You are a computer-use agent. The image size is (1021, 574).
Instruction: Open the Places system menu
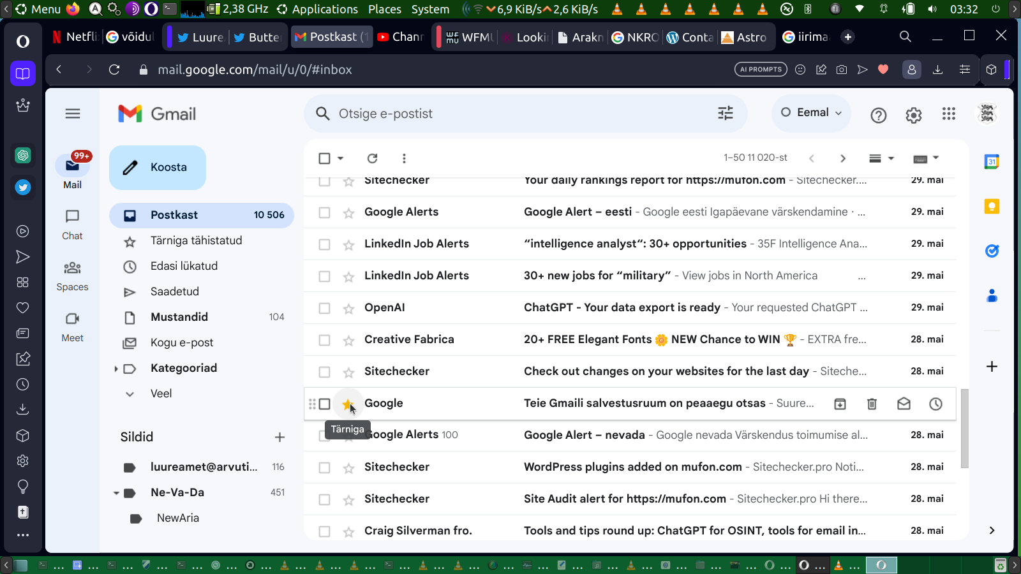[385, 9]
